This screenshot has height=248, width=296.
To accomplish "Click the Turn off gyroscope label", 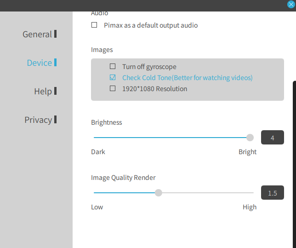I will coord(149,67).
